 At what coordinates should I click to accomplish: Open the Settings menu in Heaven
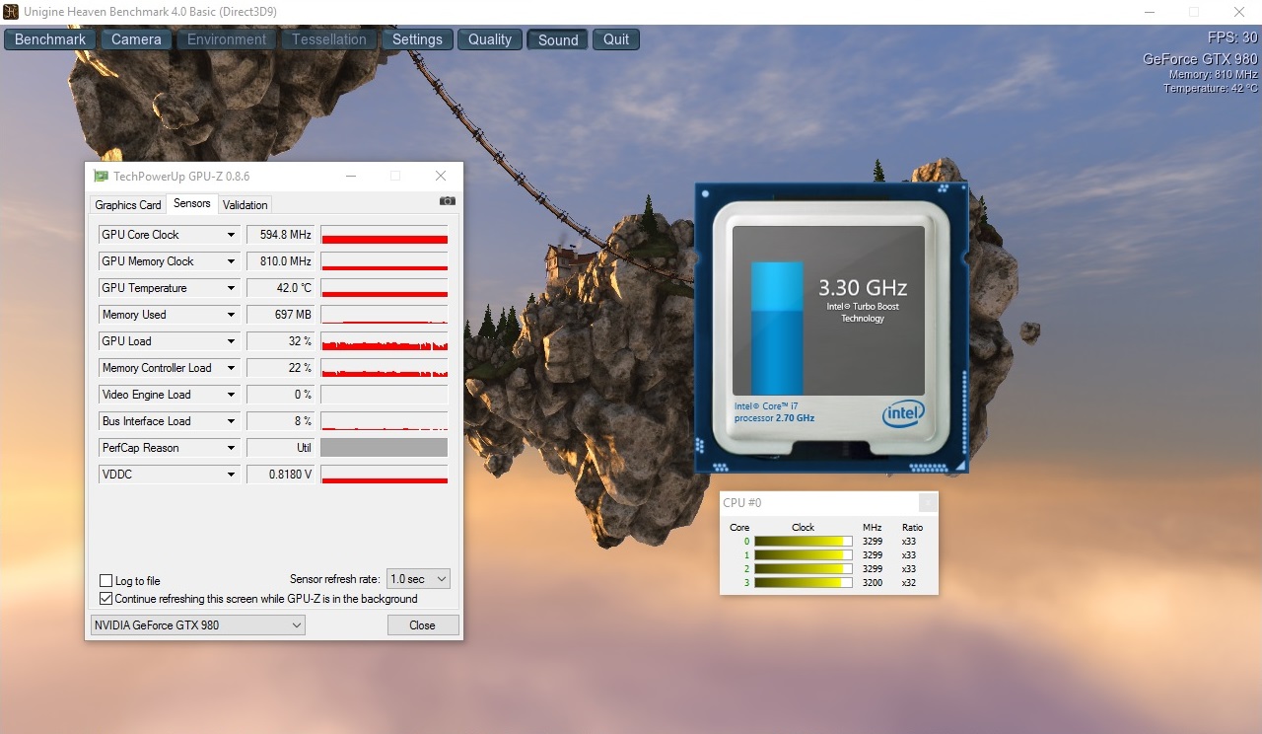pos(417,39)
